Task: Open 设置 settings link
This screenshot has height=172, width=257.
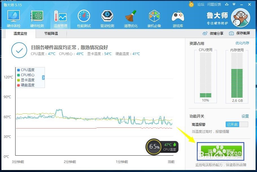Action: coord(245,116)
